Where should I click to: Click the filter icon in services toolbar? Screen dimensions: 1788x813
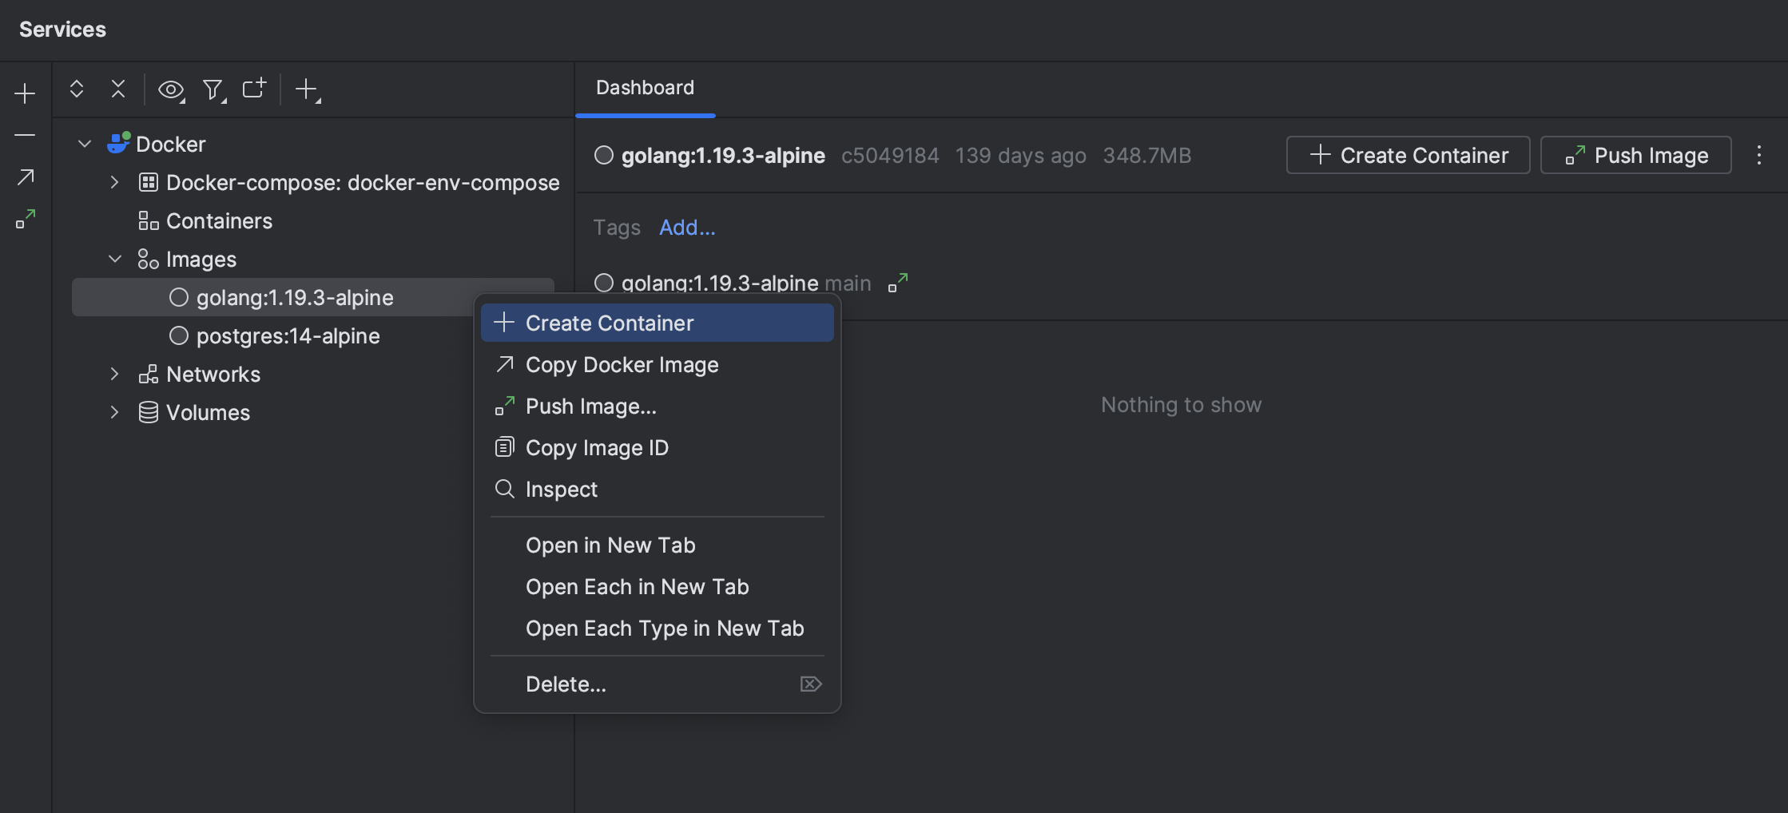click(x=213, y=90)
